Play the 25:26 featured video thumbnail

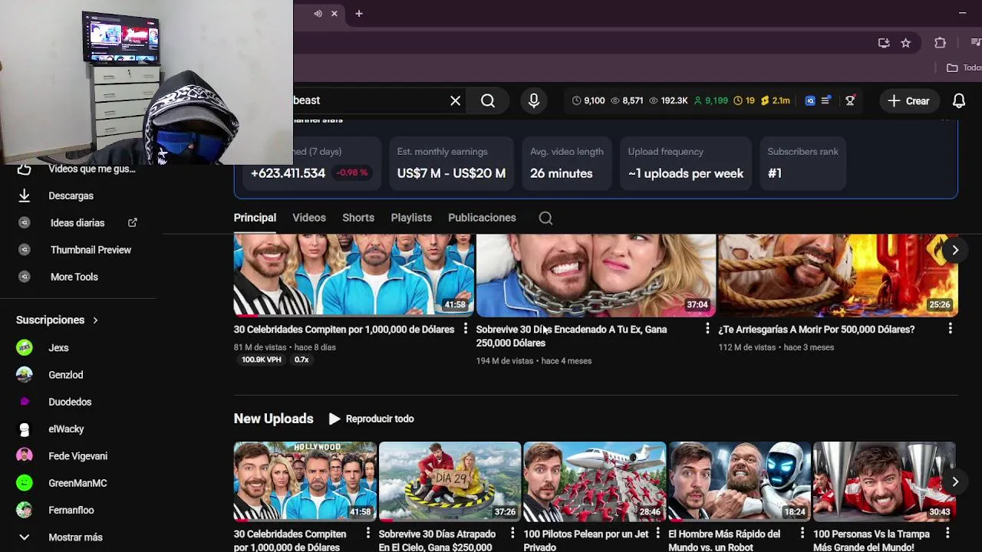tap(838, 275)
